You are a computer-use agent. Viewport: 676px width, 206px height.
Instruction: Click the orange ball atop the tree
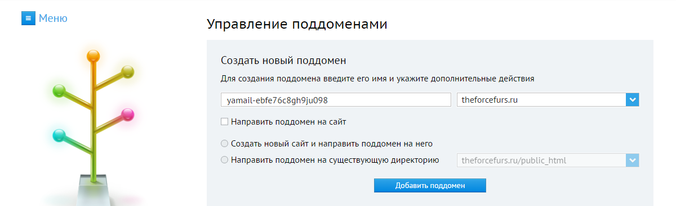(93, 56)
